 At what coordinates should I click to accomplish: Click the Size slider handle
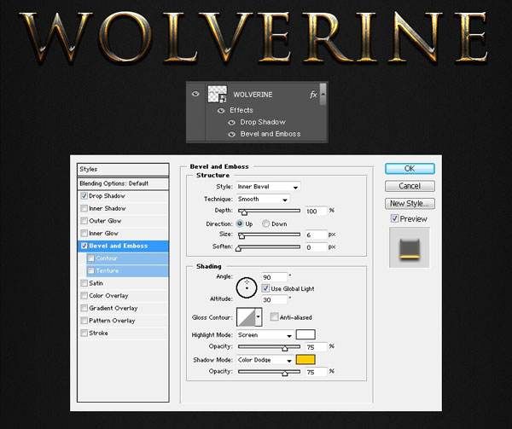tap(241, 236)
